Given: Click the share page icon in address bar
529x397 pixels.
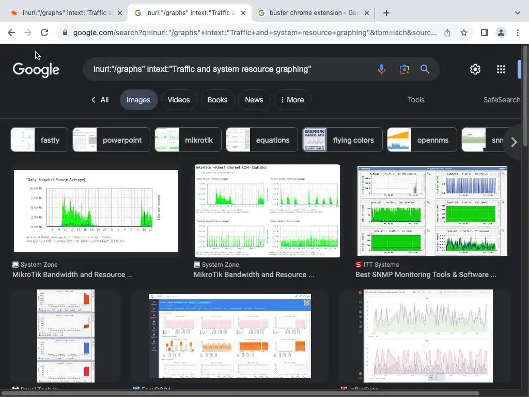Looking at the screenshot, I should [447, 33].
